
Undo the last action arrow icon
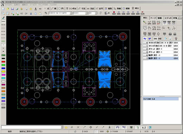(x=21, y=13)
